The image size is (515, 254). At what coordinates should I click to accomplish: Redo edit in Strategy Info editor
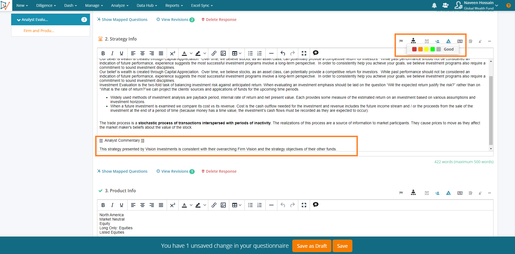[293, 53]
